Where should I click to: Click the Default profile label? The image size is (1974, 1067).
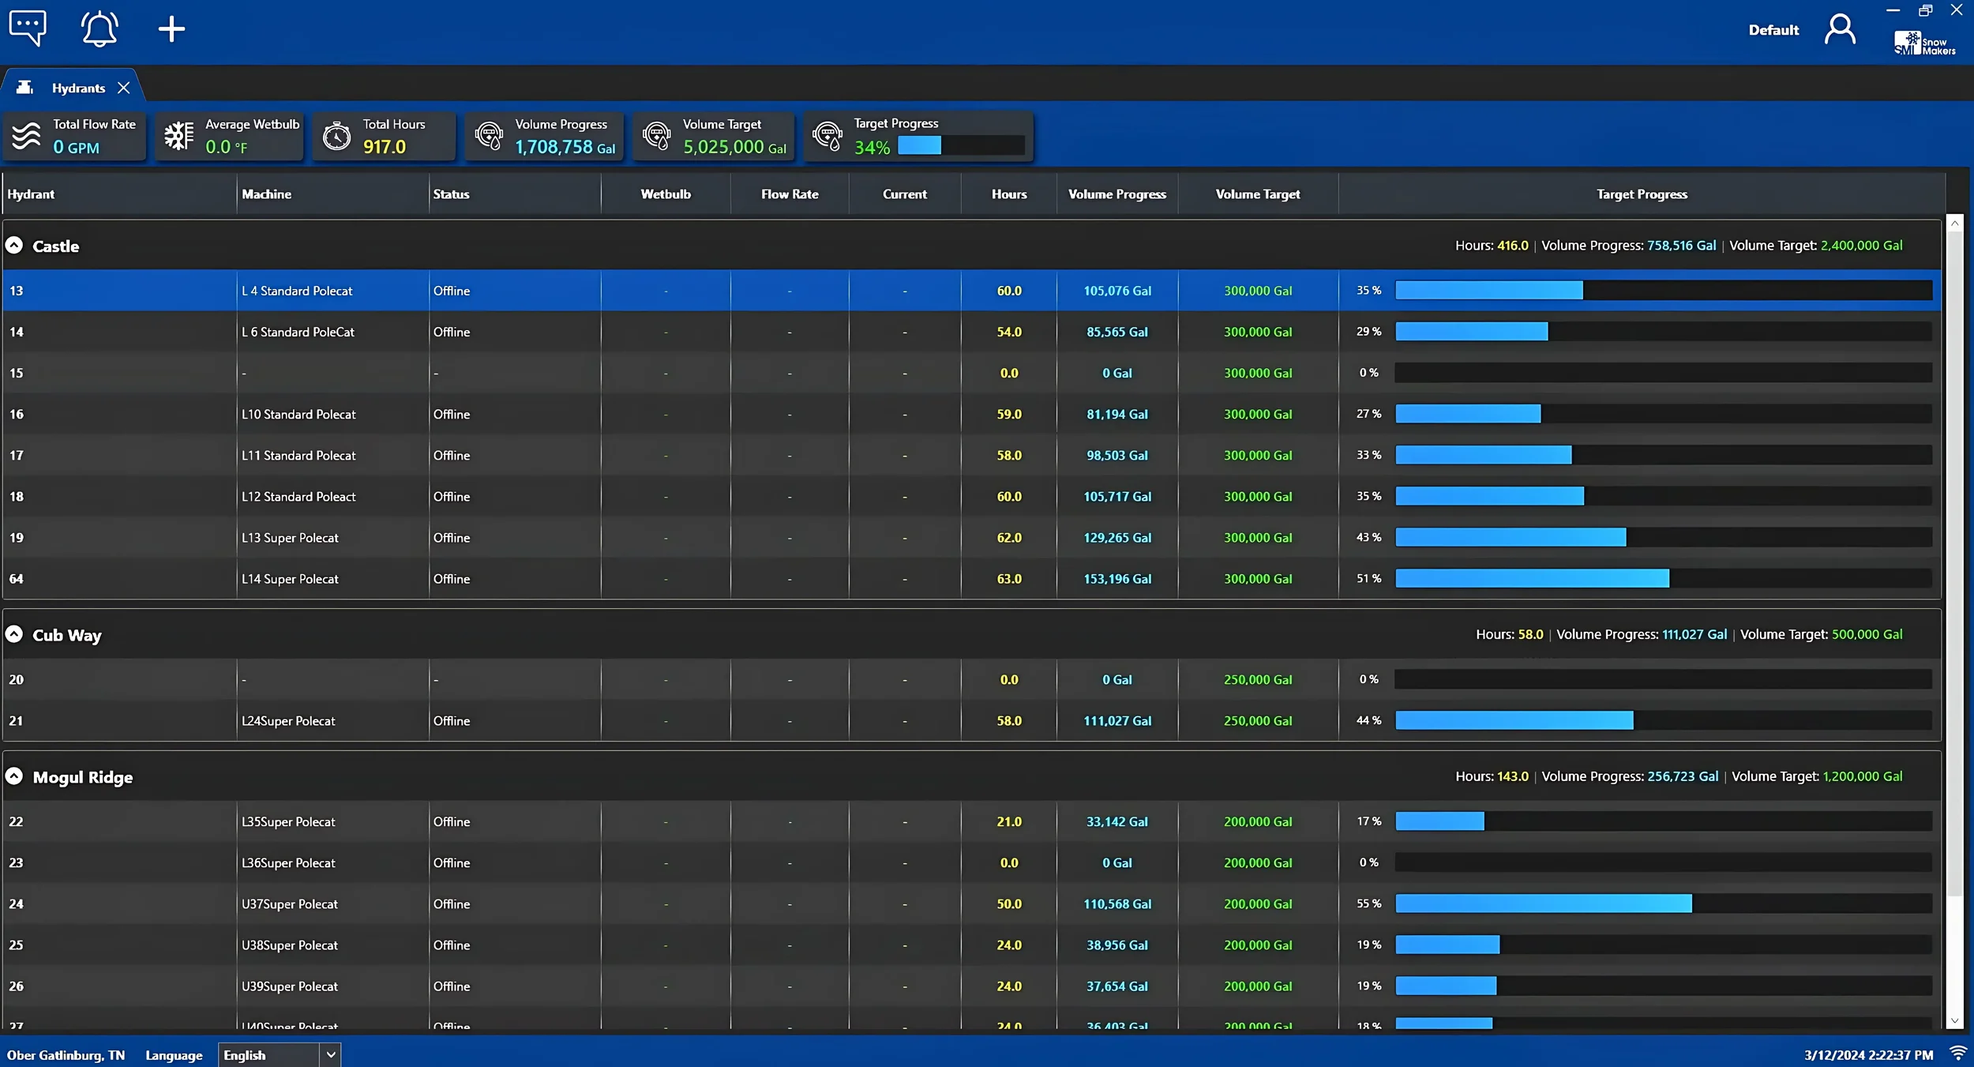click(1773, 28)
